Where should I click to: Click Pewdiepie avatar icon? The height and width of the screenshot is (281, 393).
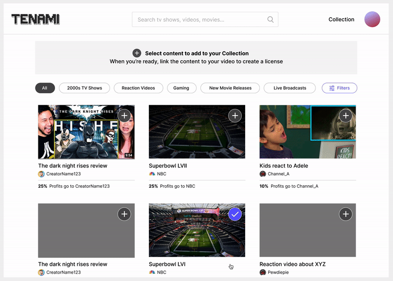[x=263, y=272]
